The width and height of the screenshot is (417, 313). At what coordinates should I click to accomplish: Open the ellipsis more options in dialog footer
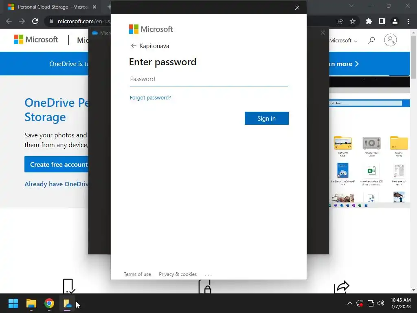point(208,275)
